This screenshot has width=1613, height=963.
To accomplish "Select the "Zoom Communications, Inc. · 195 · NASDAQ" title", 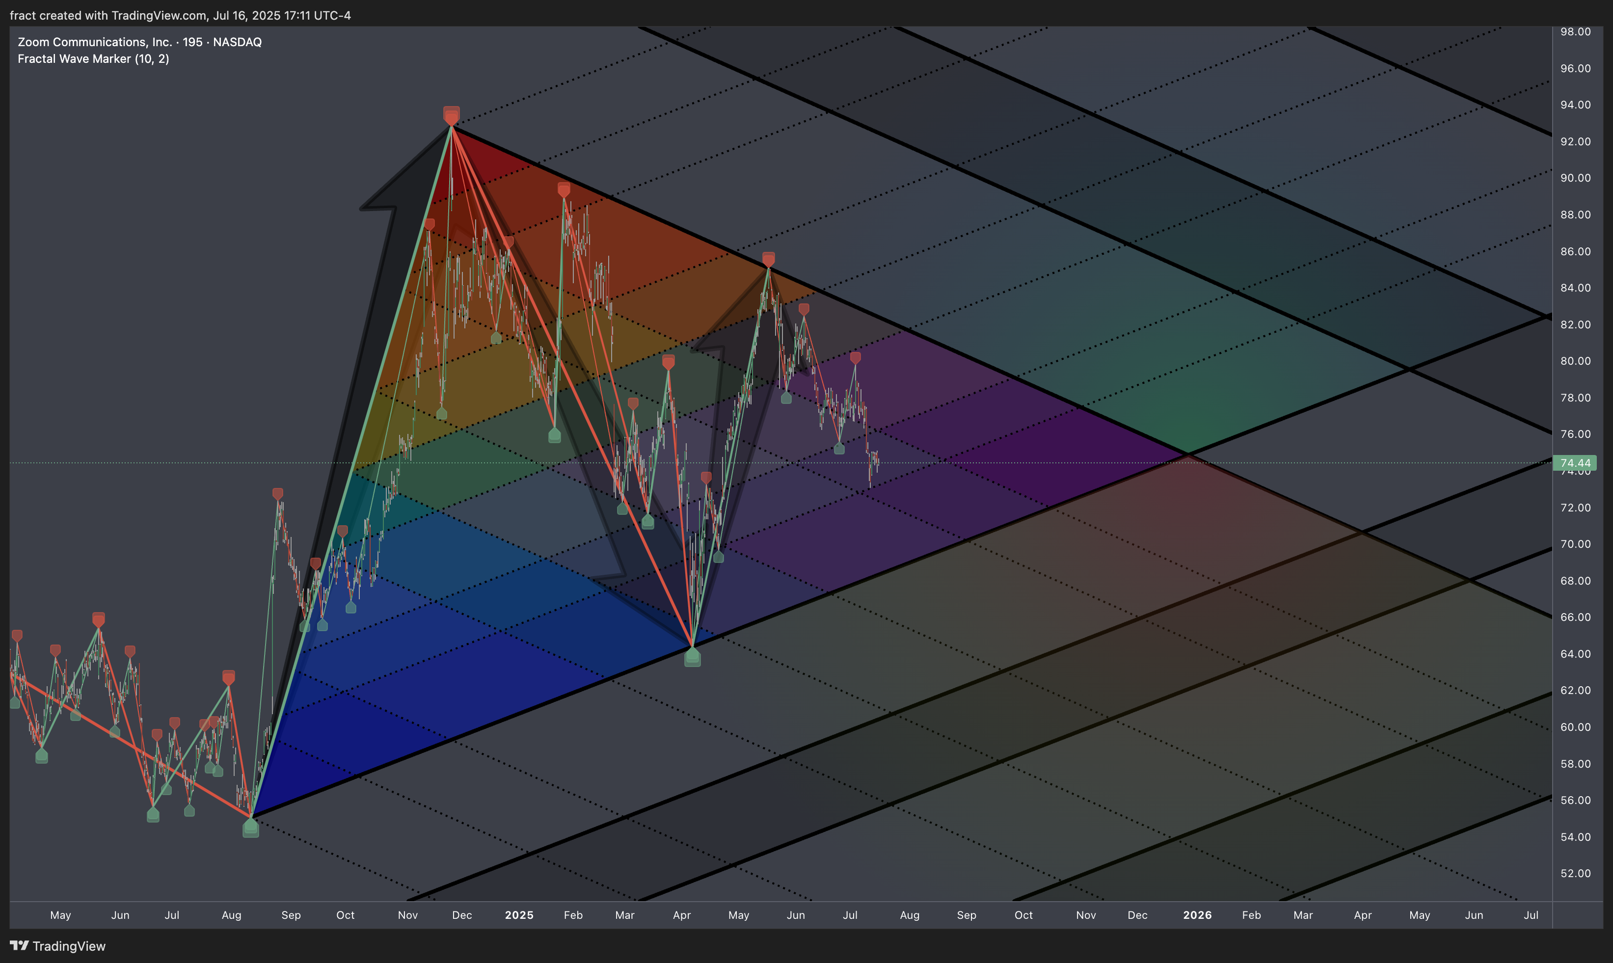I will [x=139, y=42].
